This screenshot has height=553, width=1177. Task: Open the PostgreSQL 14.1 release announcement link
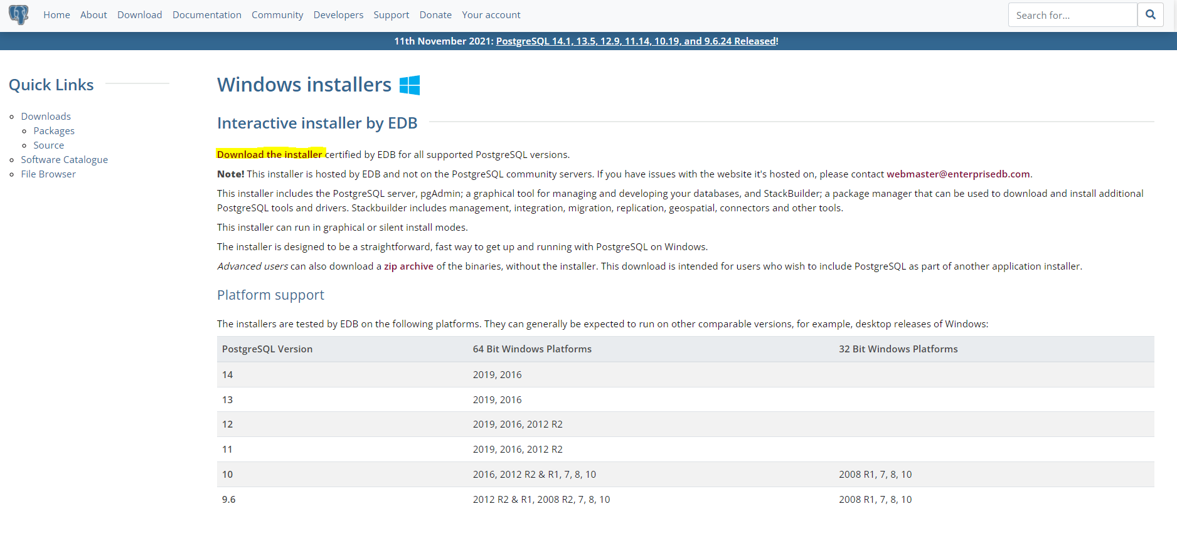(637, 41)
